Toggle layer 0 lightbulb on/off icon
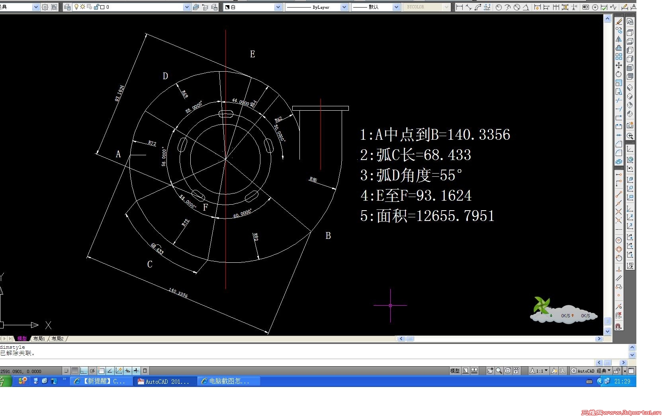This screenshot has width=669, height=418. pyautogui.click(x=76, y=7)
